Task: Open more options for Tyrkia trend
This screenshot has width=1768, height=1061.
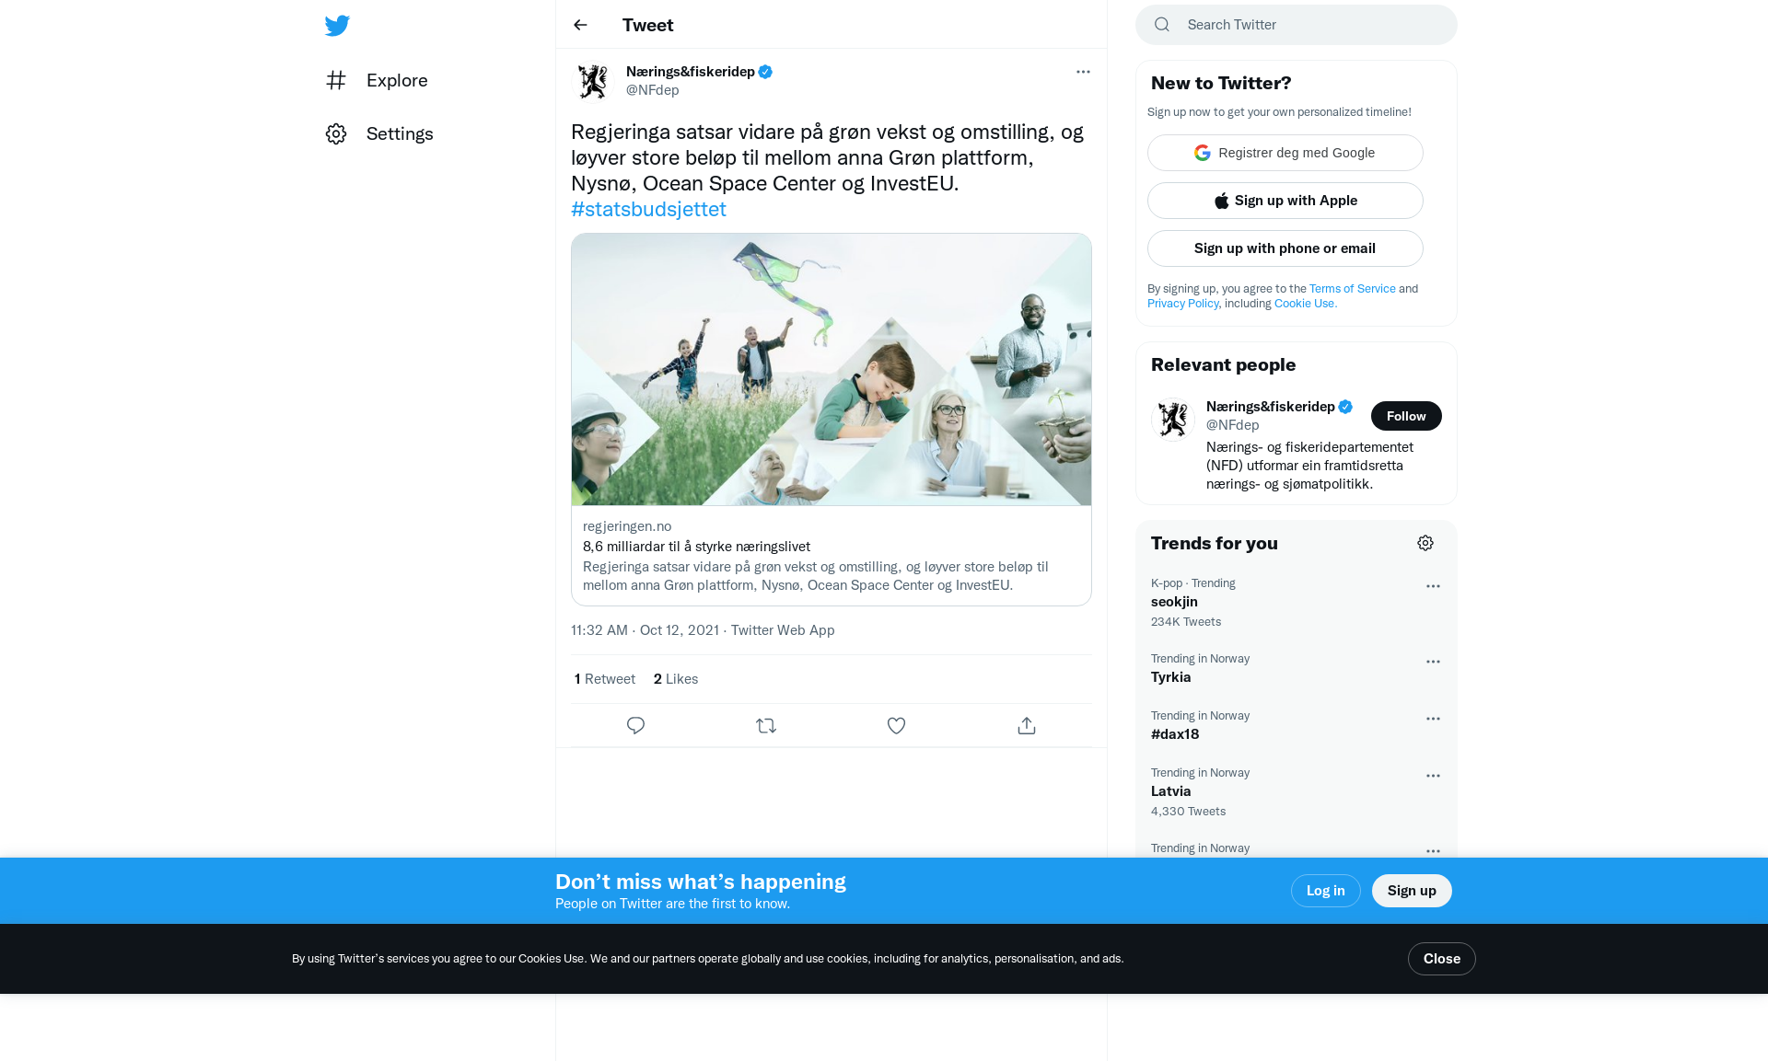Action: pyautogui.click(x=1433, y=662)
